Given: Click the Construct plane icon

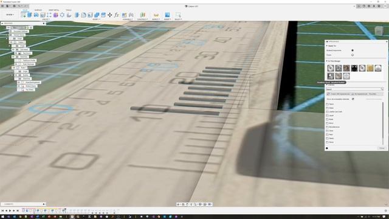Looking at the screenshot, I should tap(142, 15).
